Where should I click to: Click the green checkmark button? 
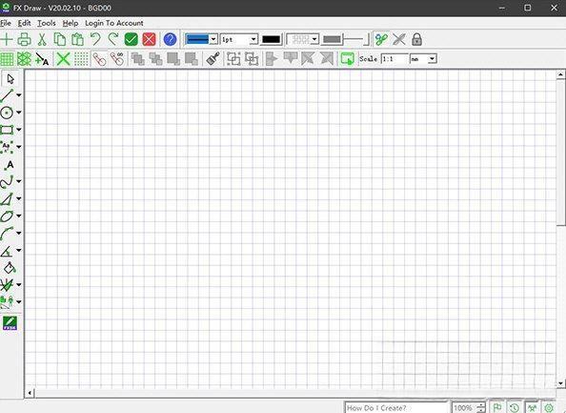pos(131,39)
